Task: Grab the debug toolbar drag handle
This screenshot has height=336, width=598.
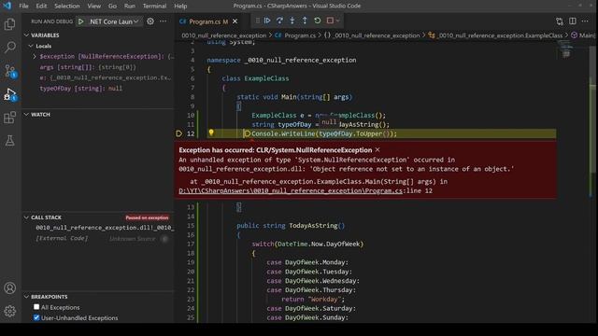Action: click(258, 21)
